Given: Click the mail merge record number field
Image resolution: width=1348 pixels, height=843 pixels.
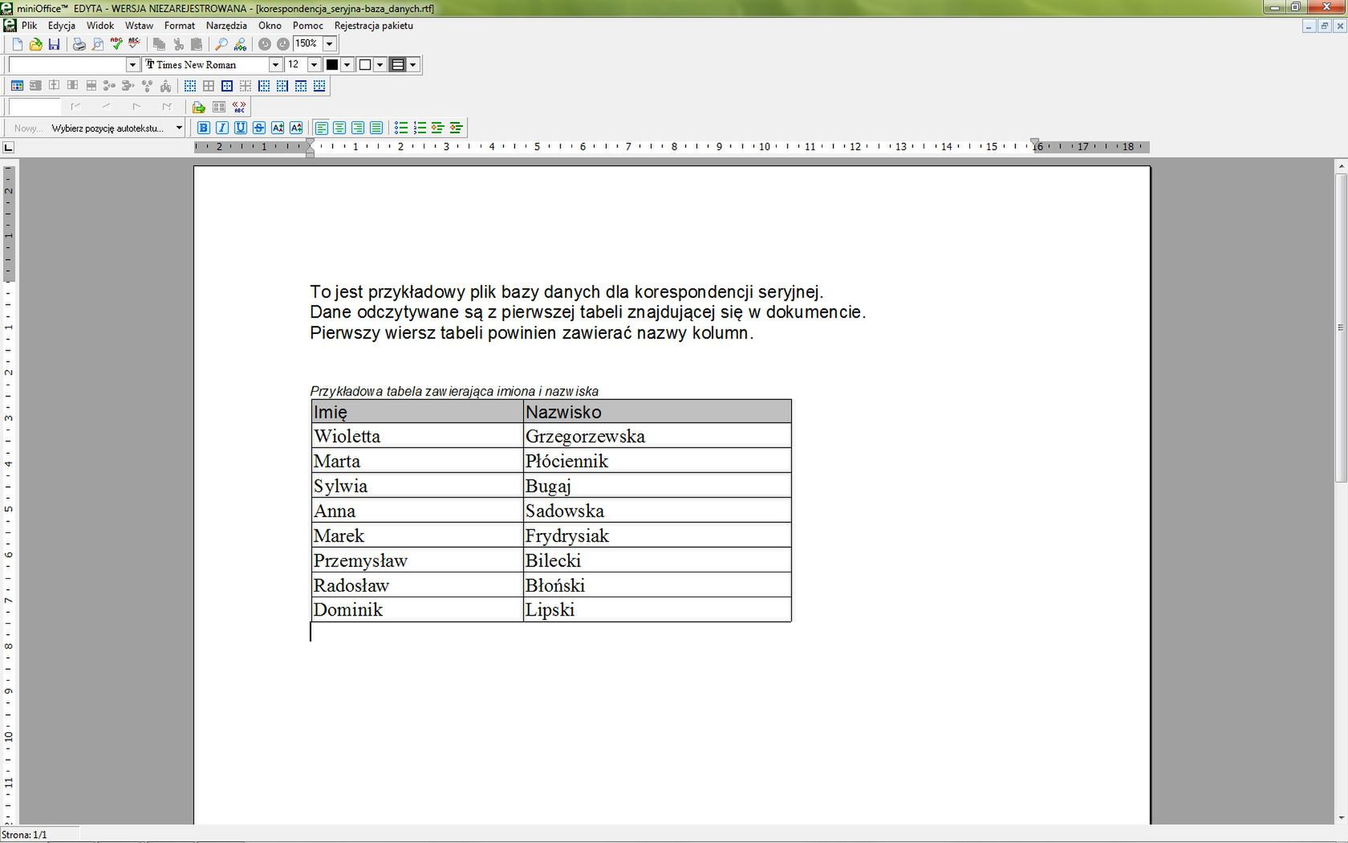Looking at the screenshot, I should (35, 107).
